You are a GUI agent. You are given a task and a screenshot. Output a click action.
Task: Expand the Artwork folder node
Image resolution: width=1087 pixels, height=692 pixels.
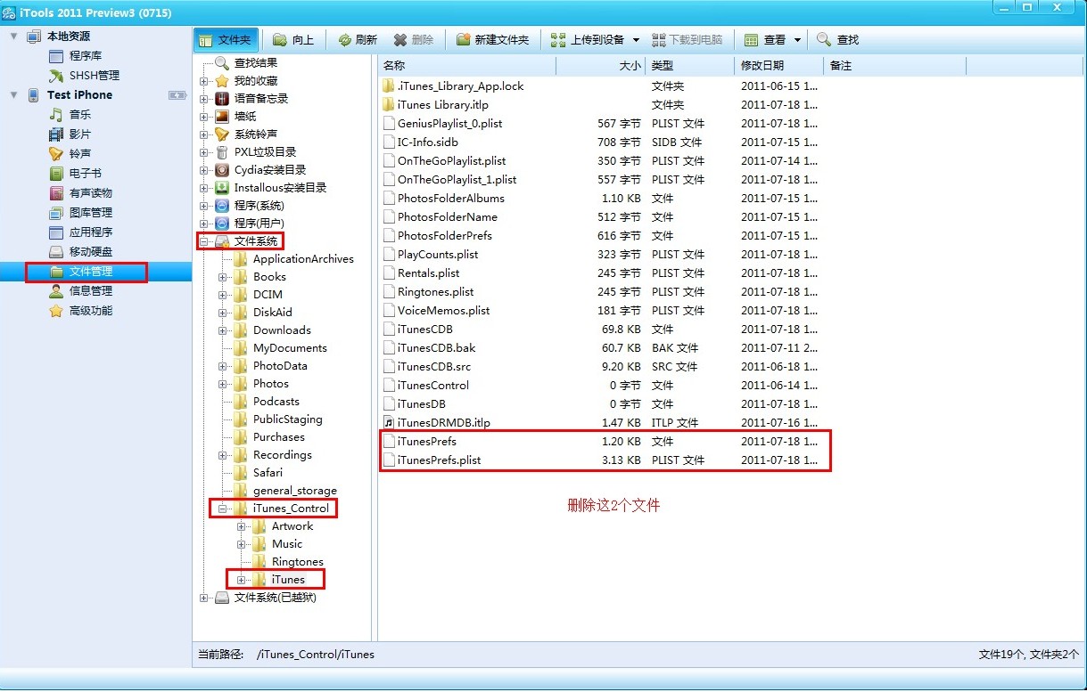tap(241, 526)
